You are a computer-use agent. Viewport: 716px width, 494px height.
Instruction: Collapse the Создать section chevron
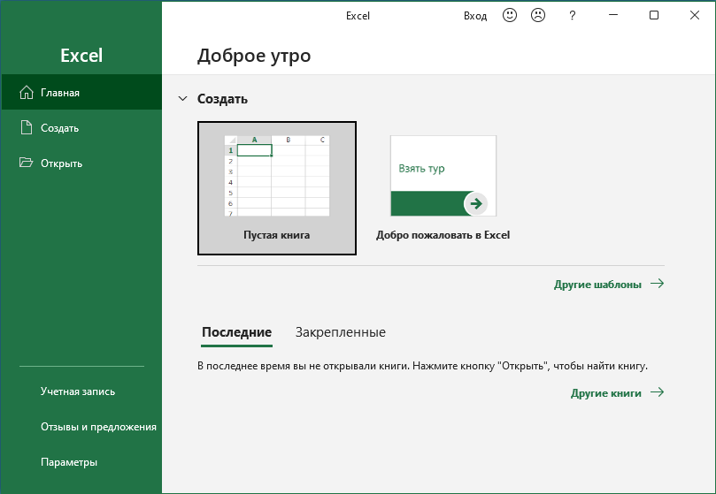pos(183,100)
